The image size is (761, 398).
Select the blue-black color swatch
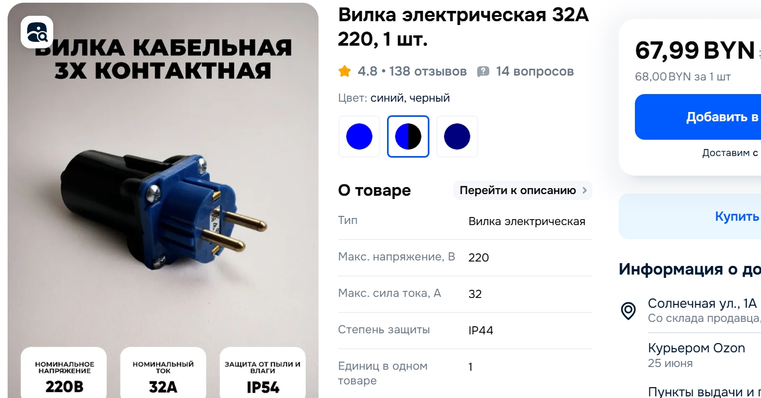[x=408, y=136]
